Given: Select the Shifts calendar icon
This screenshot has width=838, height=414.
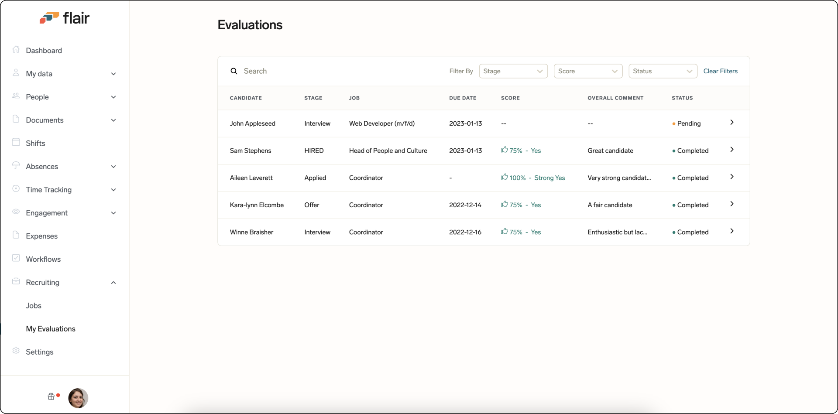Looking at the screenshot, I should pos(16,143).
